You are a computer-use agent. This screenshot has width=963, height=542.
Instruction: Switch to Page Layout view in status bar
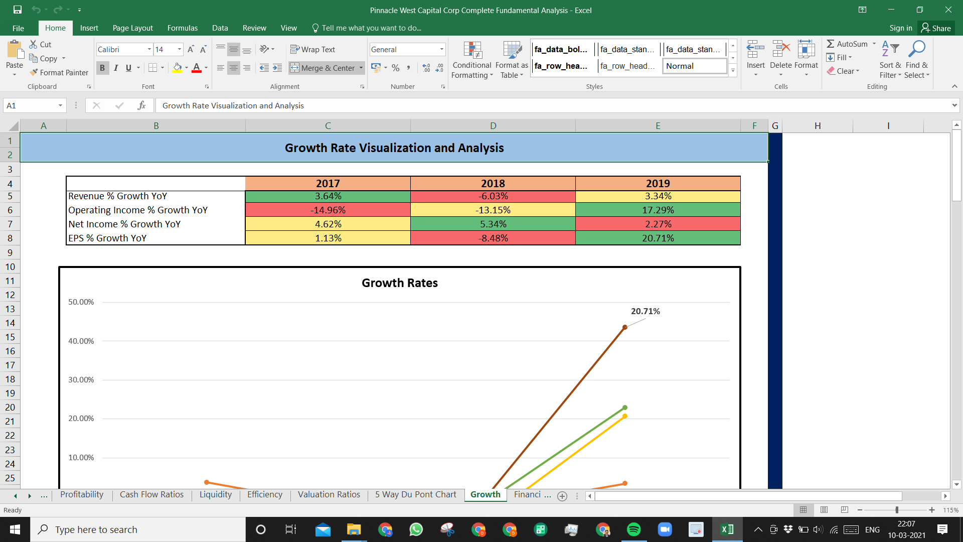click(x=824, y=510)
